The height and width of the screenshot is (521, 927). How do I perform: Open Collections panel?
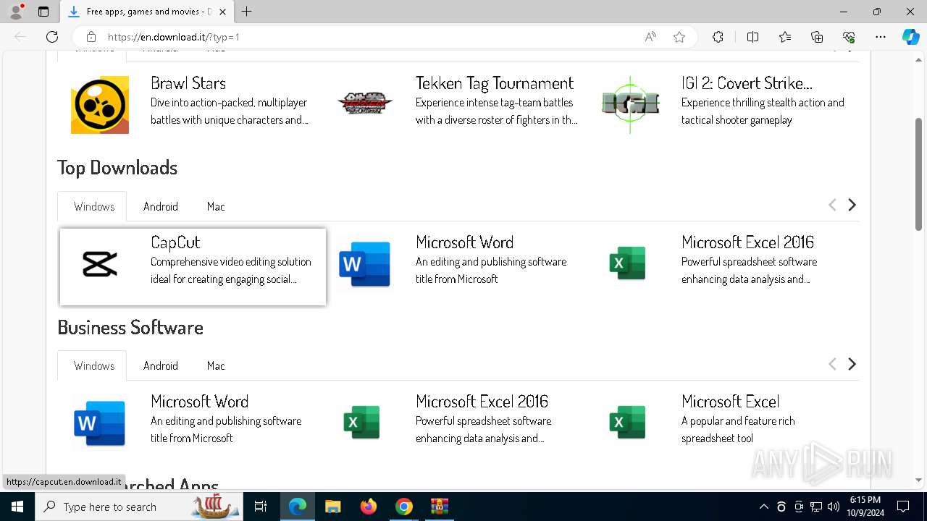817,37
